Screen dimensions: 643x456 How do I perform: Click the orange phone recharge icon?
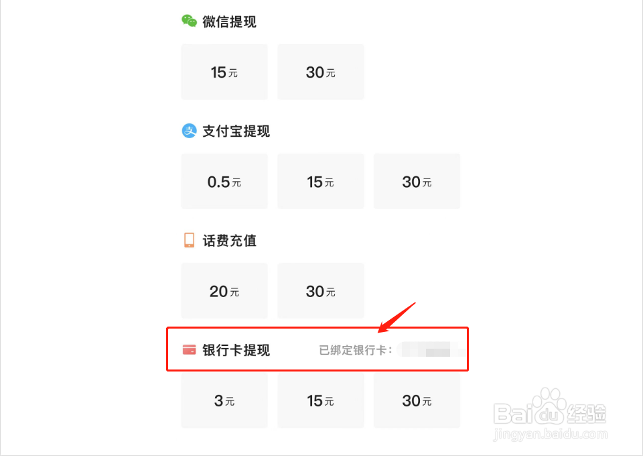(x=189, y=241)
